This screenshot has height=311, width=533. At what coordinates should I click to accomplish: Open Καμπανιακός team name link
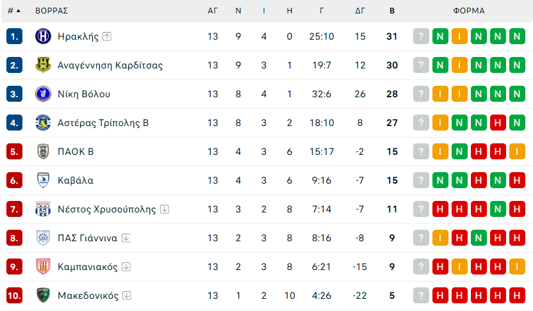click(88, 267)
